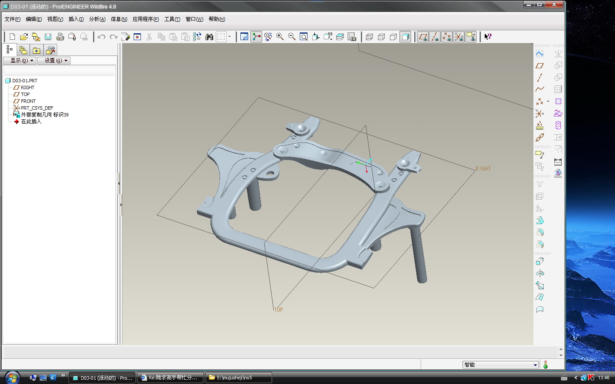Click the Save diskette icon

pos(48,37)
